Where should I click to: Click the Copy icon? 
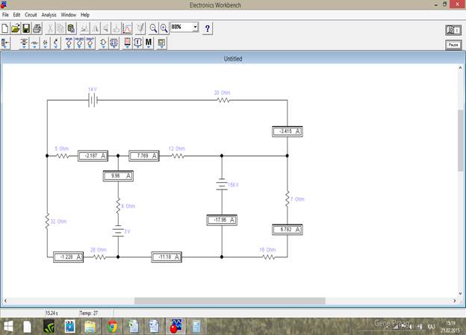point(60,28)
